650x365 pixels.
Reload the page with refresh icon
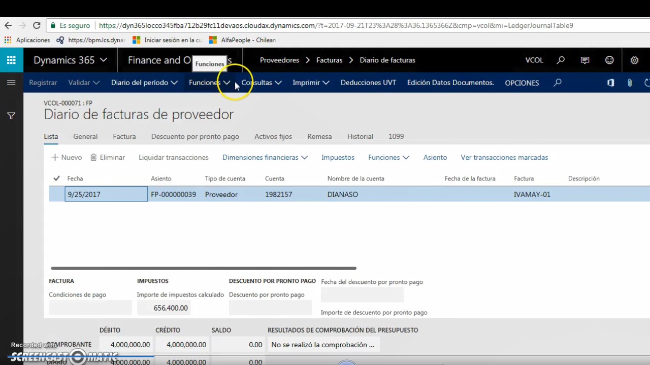pos(37,25)
